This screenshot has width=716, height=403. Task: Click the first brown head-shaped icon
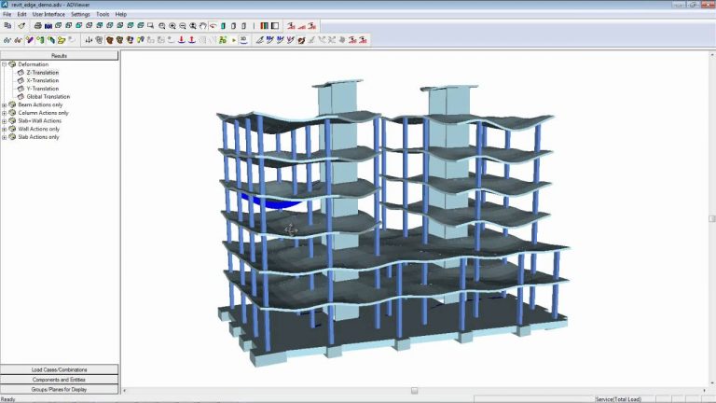pyautogui.click(x=110, y=40)
